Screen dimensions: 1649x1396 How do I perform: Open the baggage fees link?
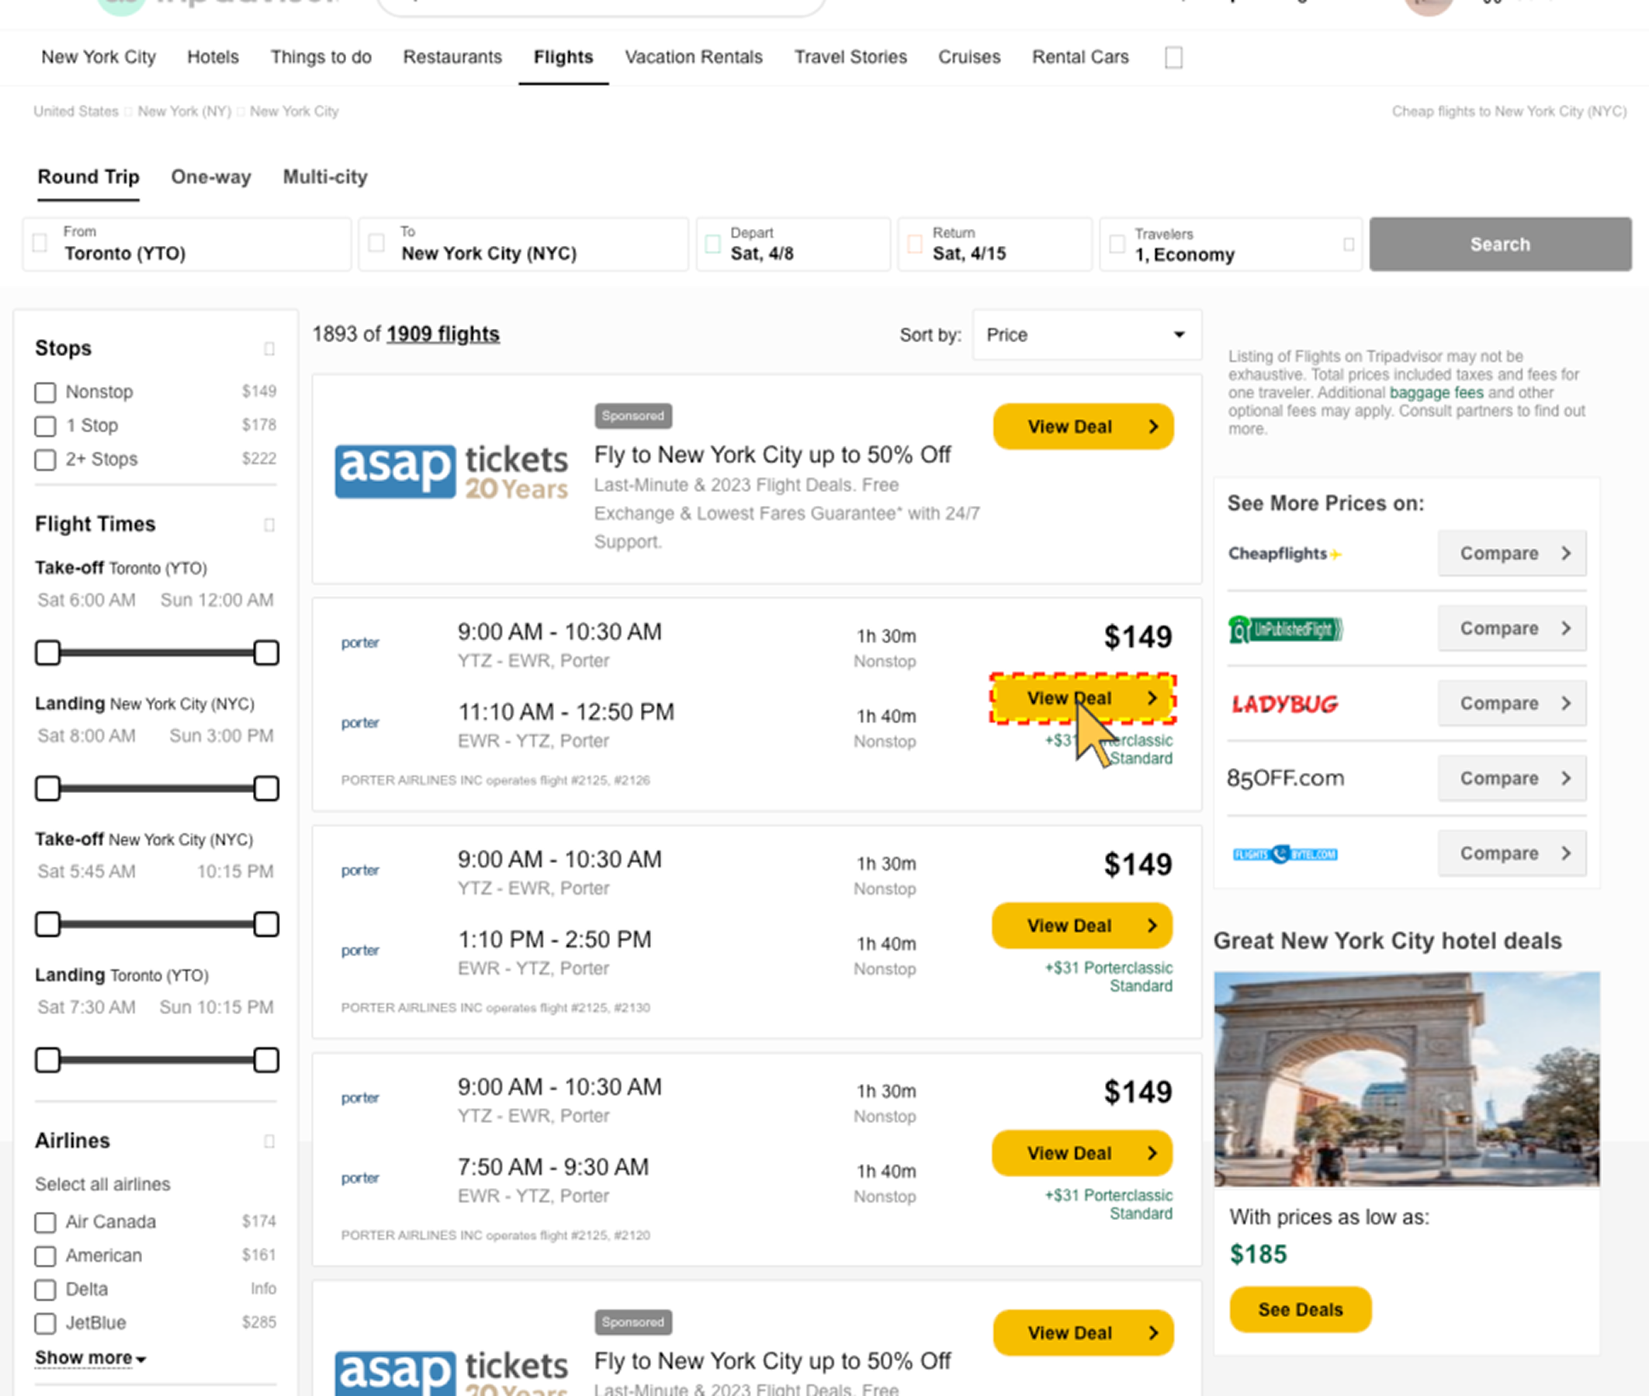click(1436, 393)
